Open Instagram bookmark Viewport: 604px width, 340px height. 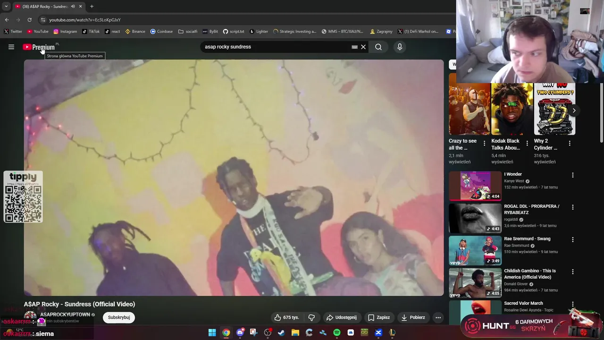click(65, 32)
